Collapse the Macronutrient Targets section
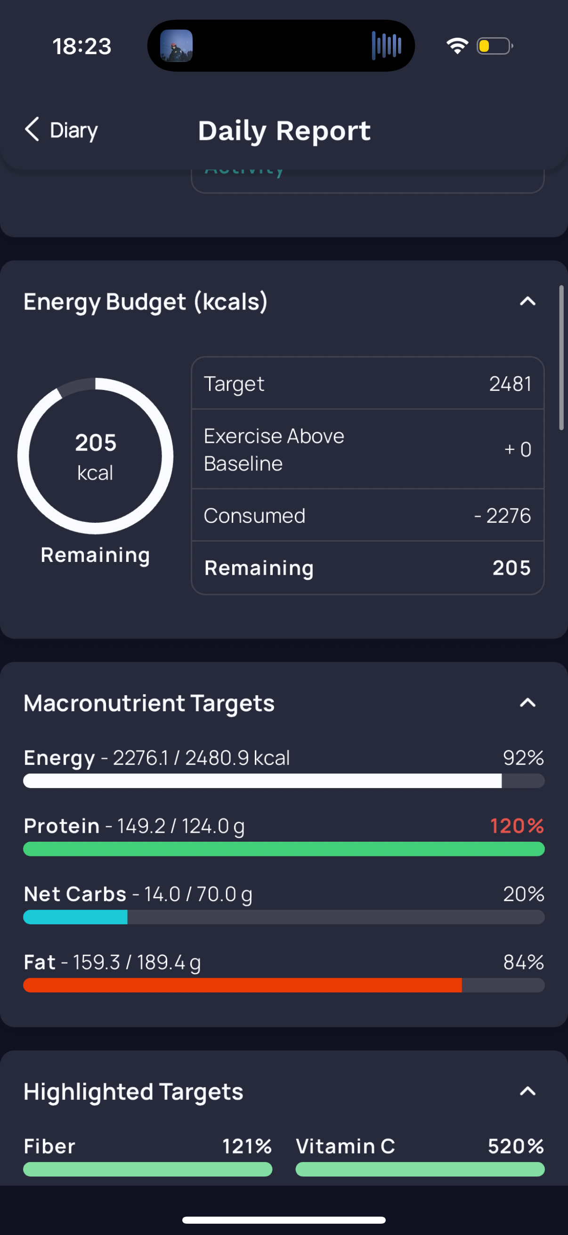The height and width of the screenshot is (1235, 568). click(528, 703)
